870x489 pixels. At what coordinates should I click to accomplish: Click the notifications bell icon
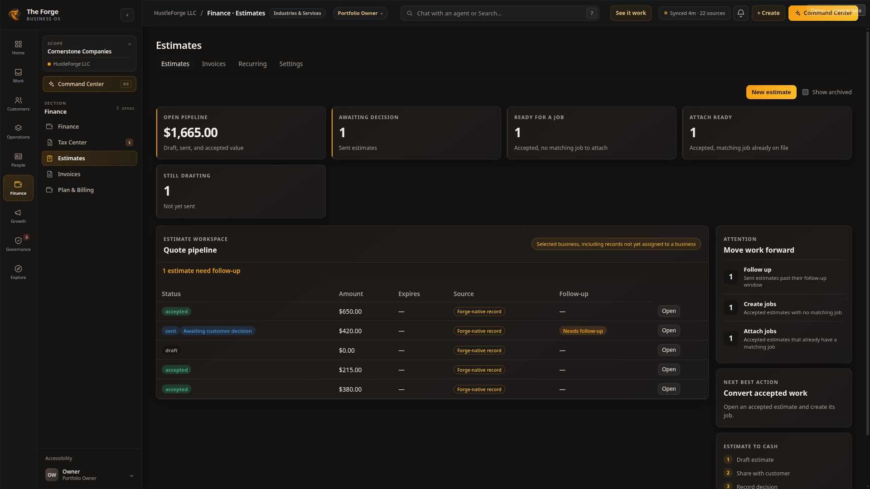tap(741, 13)
